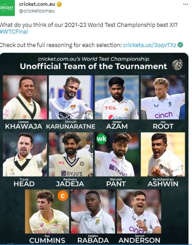Click the green 'wk' badge on Pant
192x245 pixels.
[101, 139]
